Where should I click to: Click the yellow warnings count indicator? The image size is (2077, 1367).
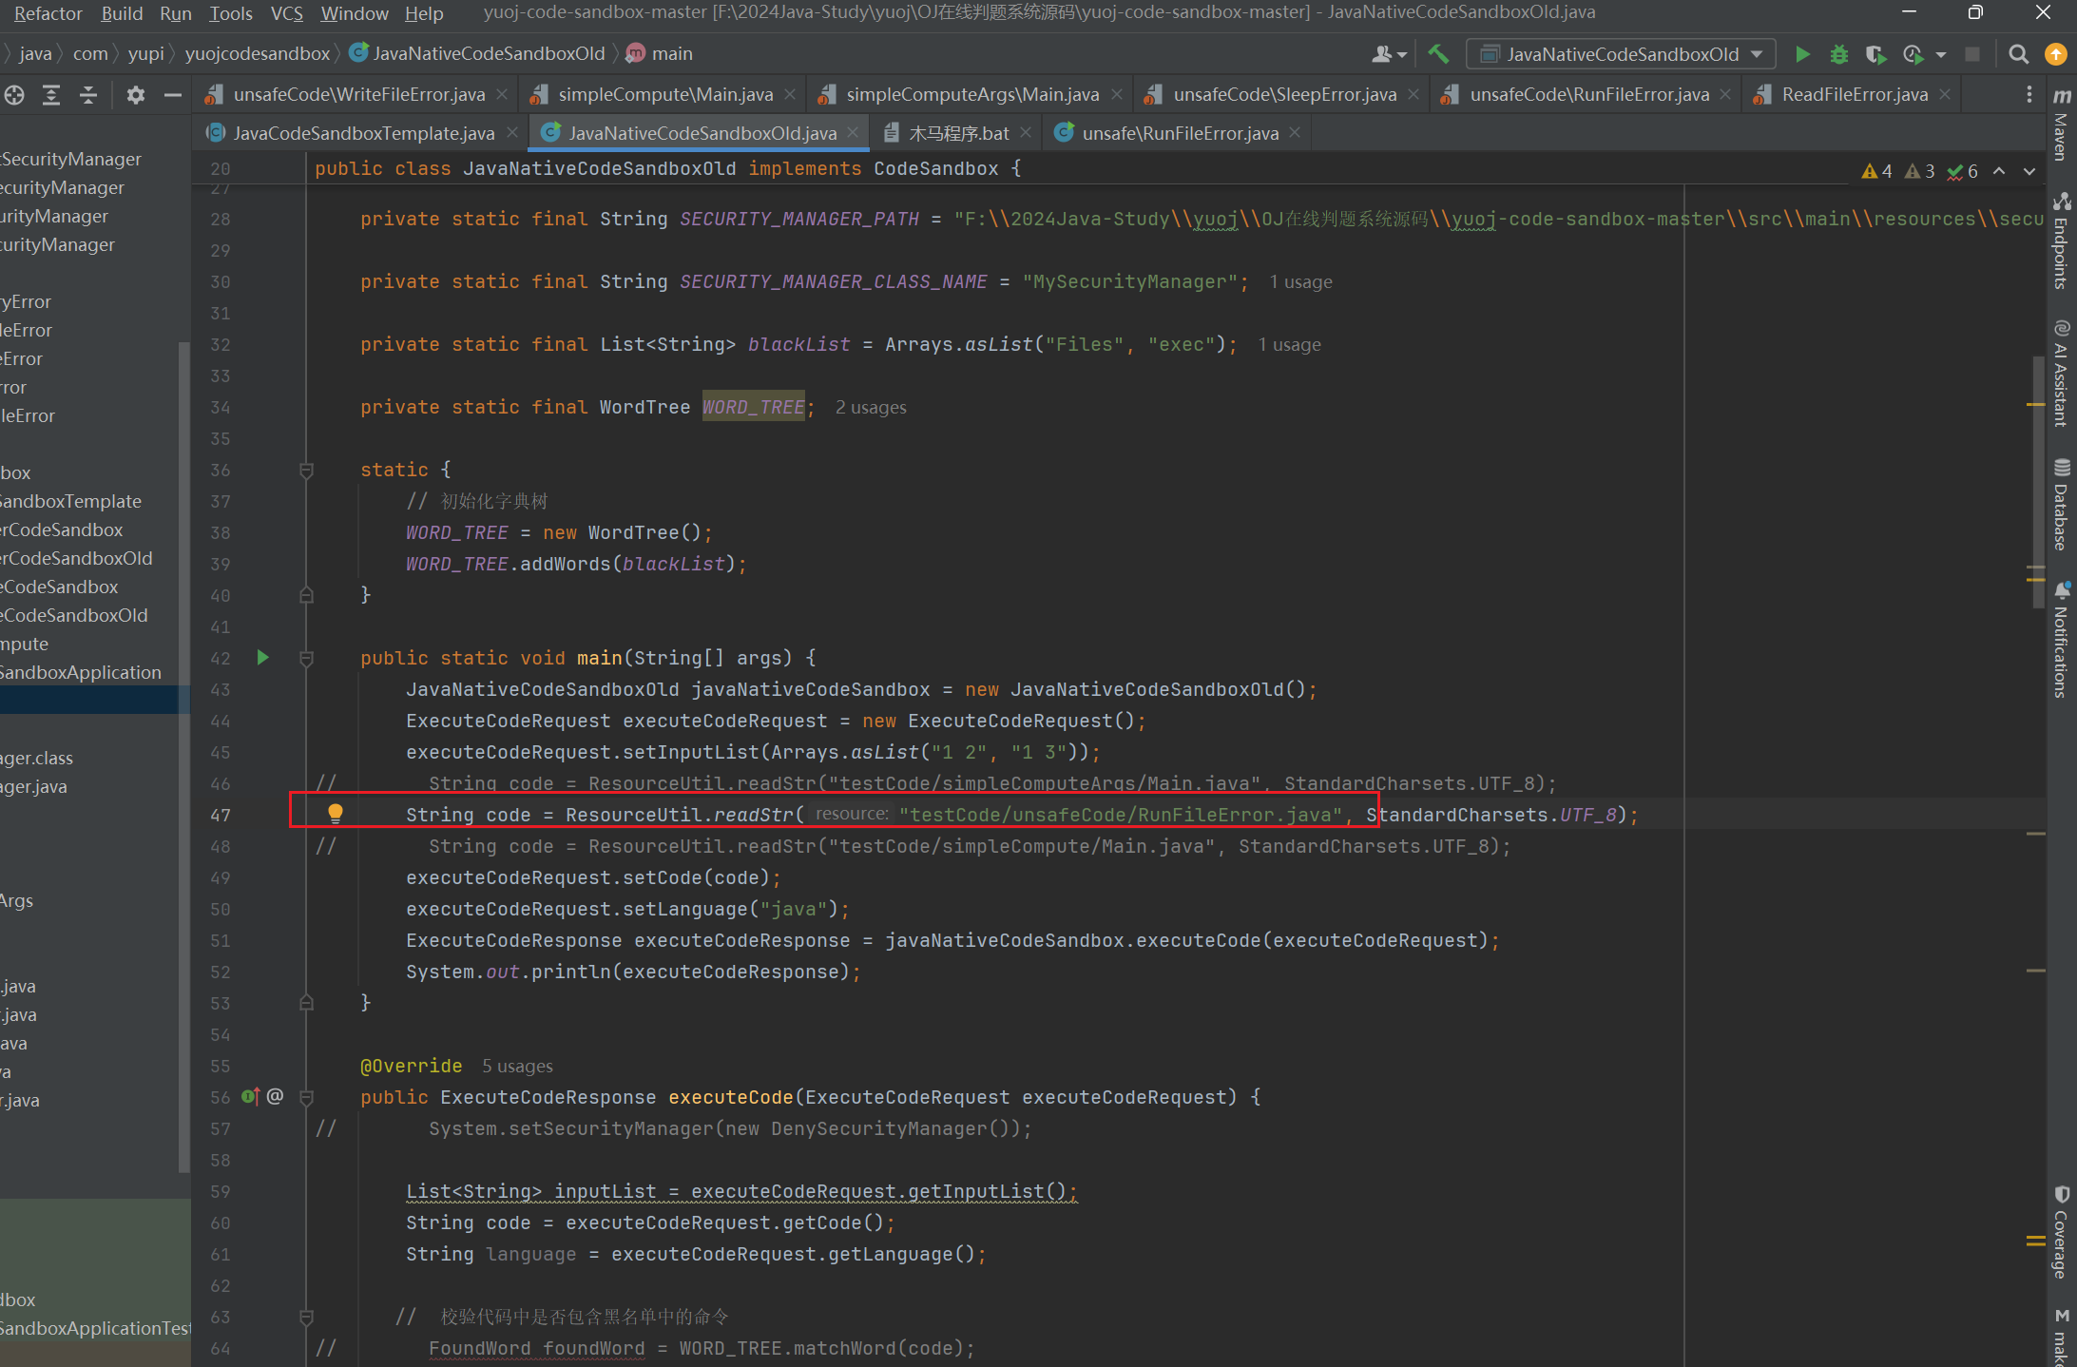pyautogui.click(x=1876, y=171)
